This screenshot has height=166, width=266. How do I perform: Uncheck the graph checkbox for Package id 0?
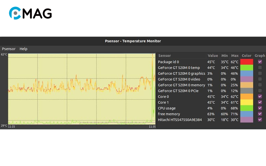pyautogui.click(x=260, y=62)
